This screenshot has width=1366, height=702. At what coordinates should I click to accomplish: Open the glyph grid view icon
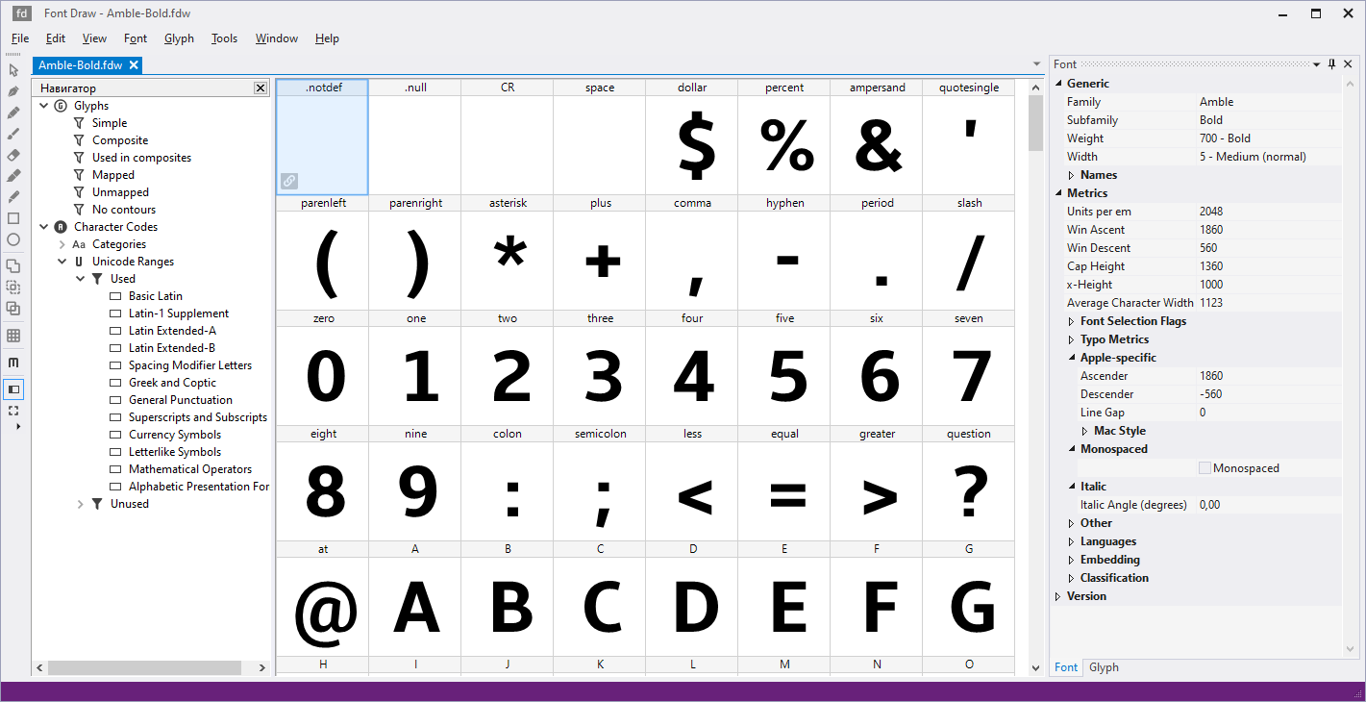click(x=13, y=336)
